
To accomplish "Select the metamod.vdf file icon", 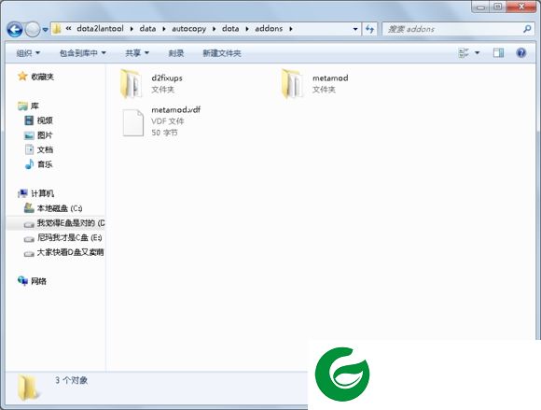I will coord(132,122).
